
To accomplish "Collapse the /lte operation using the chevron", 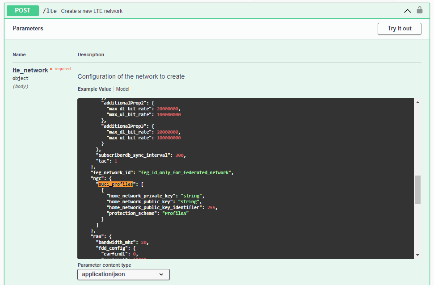I will 407,11.
